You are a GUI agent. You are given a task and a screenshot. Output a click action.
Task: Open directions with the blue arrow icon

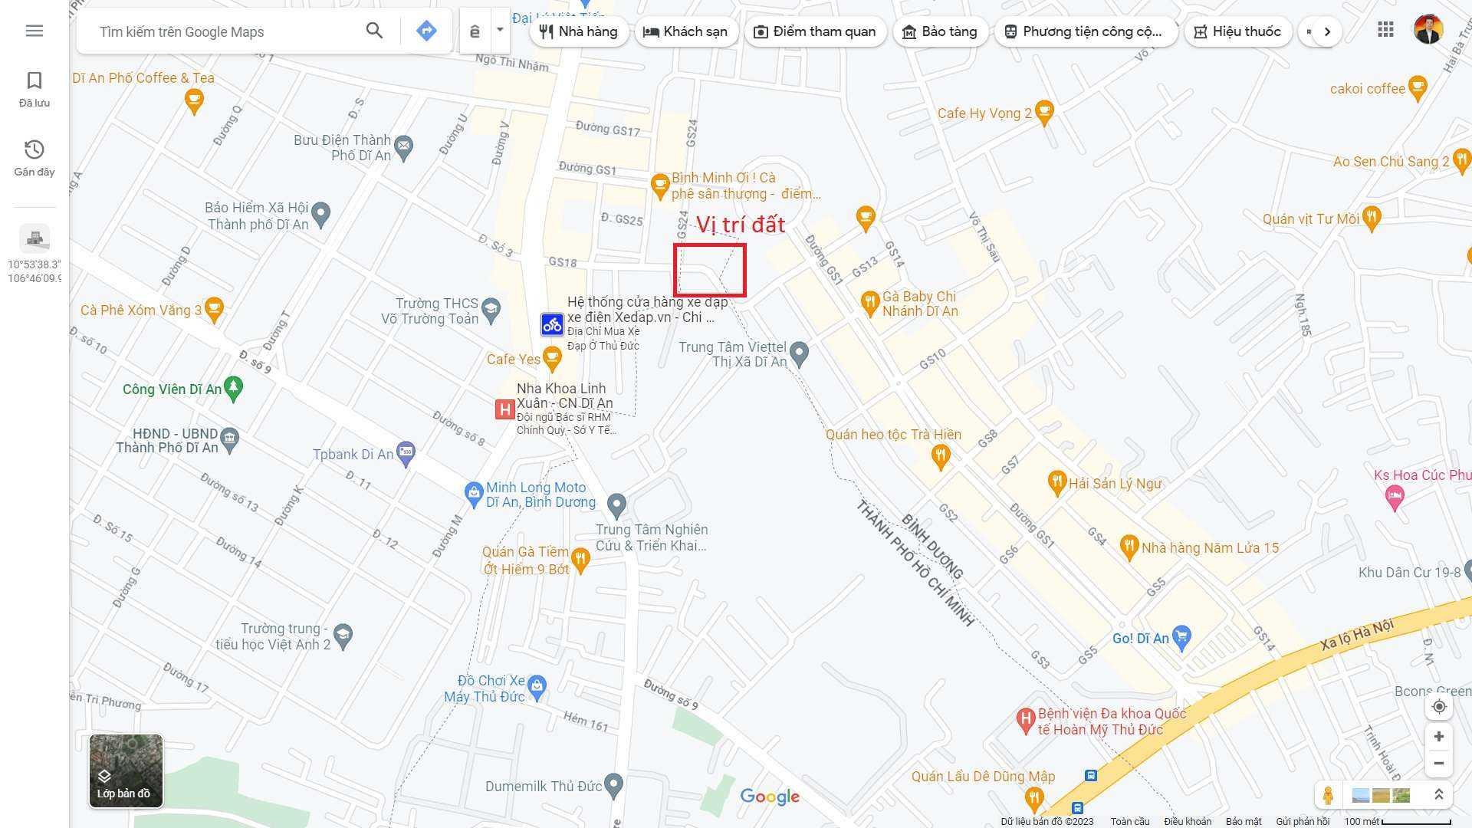click(426, 31)
